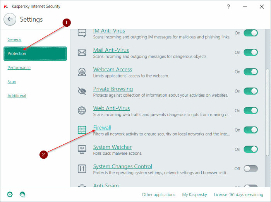This screenshot has height=202, width=271.
Task: Click the 'Rolls back malware actions.' description
Action: point(118,153)
